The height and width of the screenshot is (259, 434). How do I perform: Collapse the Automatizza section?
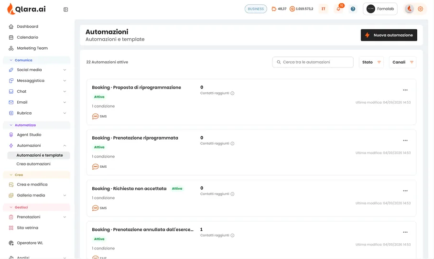[x=36, y=125]
